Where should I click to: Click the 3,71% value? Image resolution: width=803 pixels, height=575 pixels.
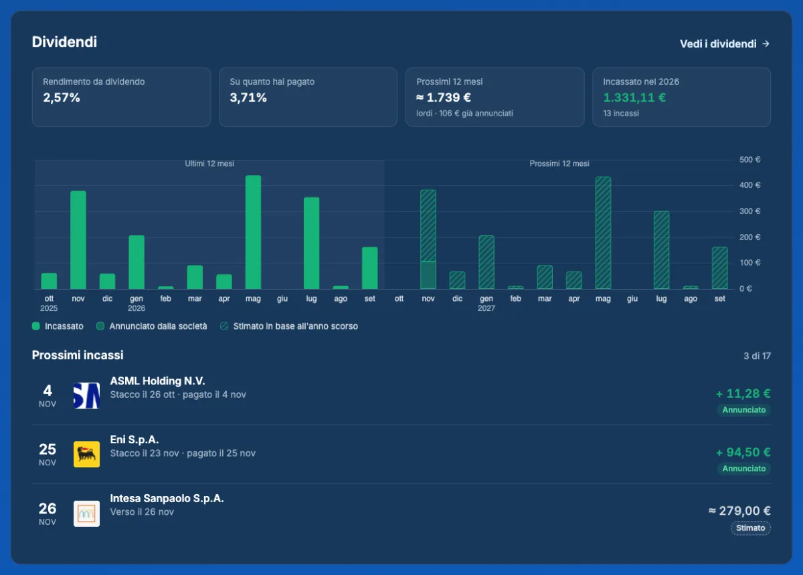248,98
